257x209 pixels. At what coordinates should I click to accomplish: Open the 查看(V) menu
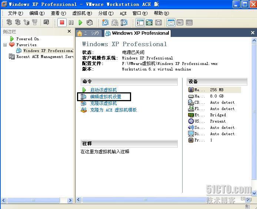[x=59, y=13]
